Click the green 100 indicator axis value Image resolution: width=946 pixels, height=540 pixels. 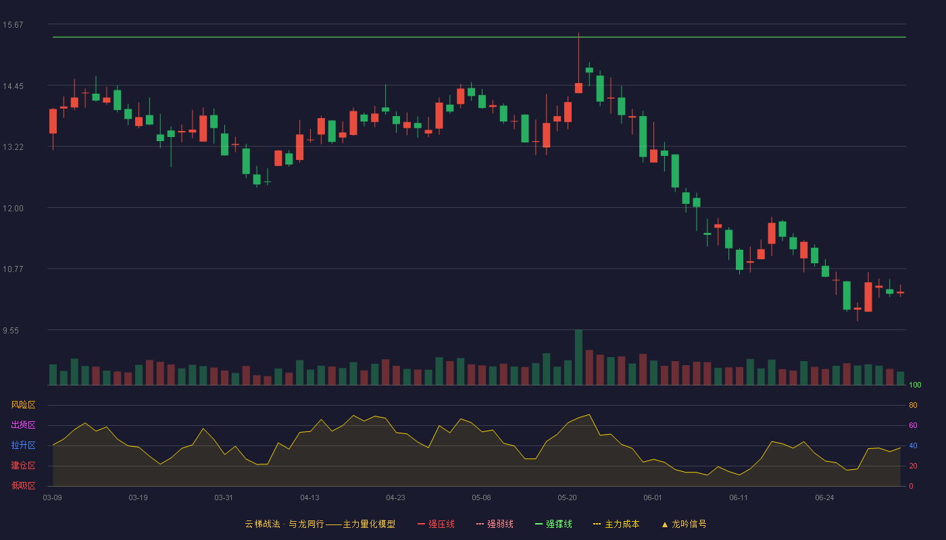pyautogui.click(x=915, y=385)
